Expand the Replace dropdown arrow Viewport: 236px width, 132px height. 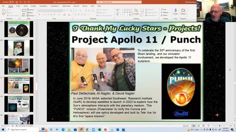point(170,12)
